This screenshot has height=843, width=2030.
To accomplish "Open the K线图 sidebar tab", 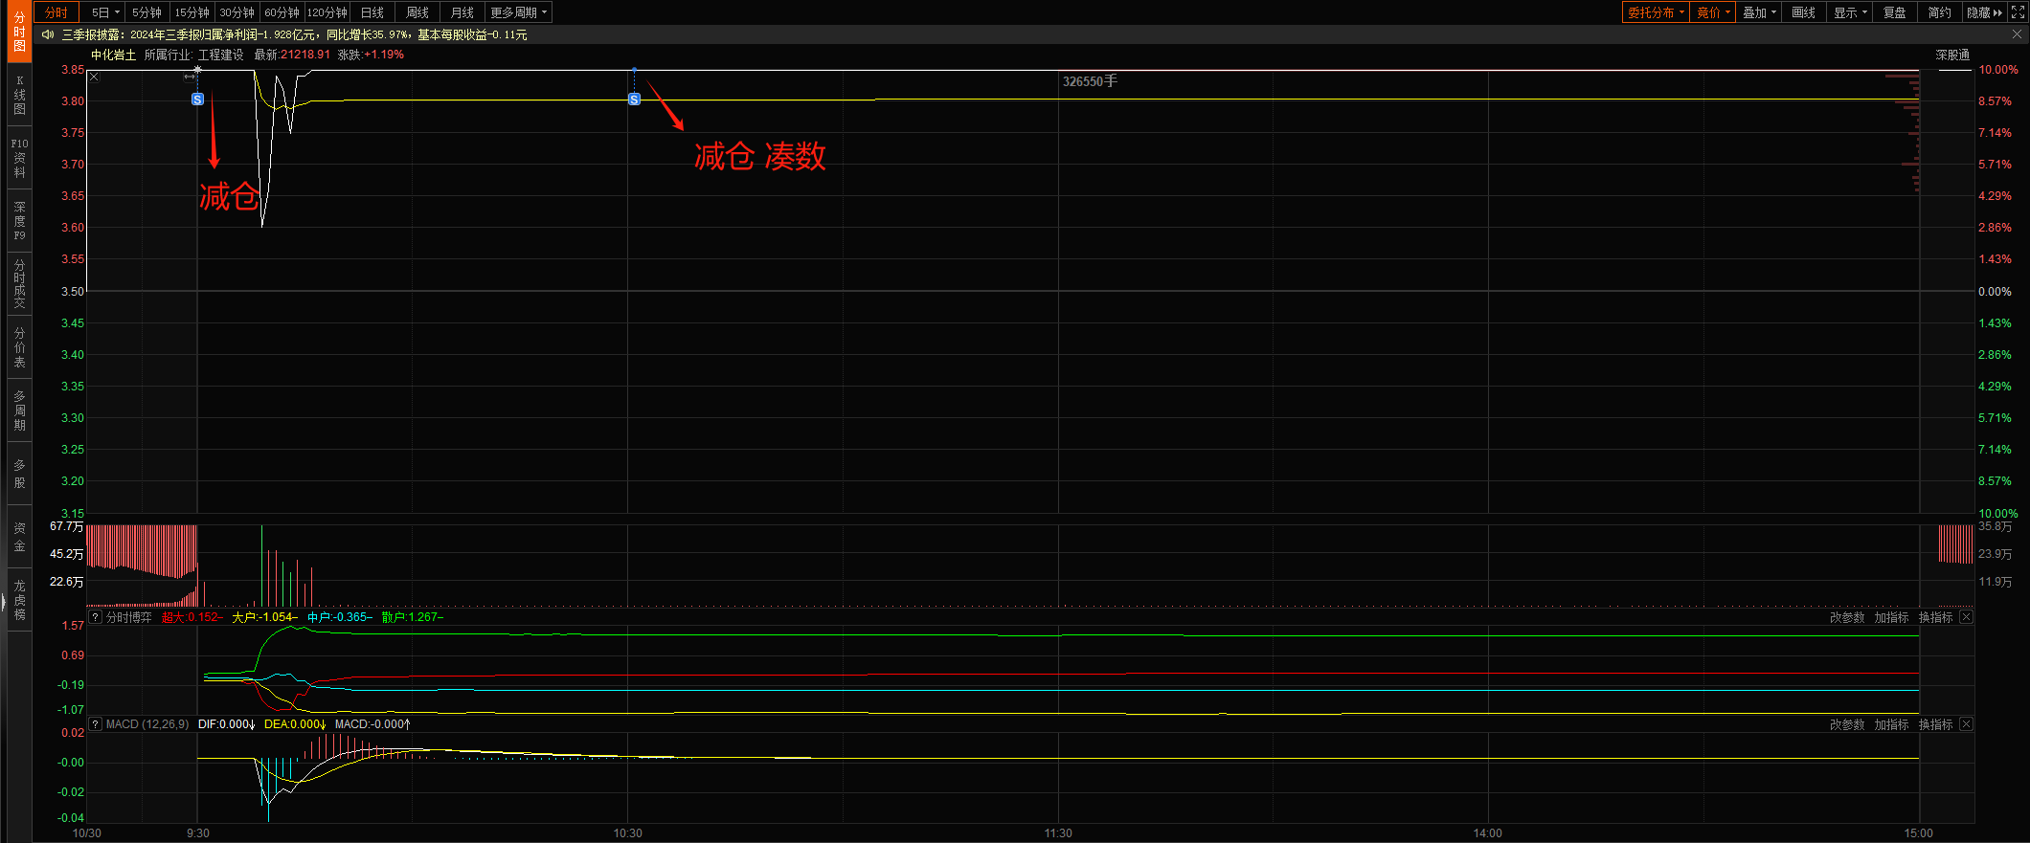I will 19,95.
